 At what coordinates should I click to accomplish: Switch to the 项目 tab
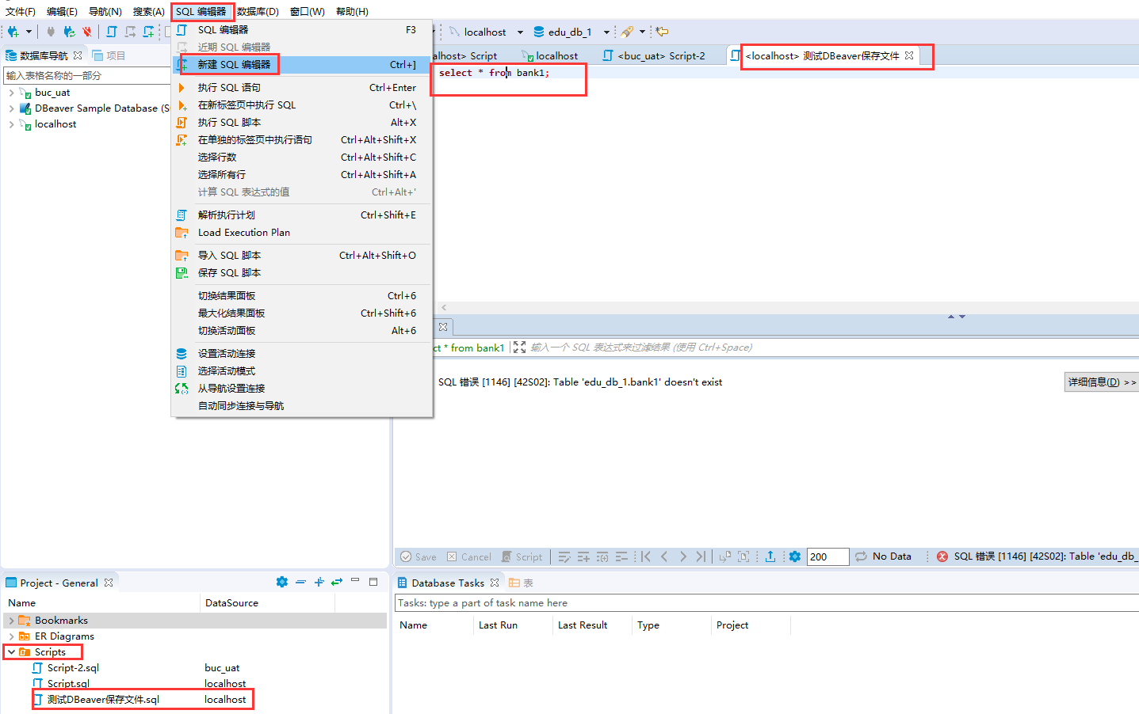109,55
